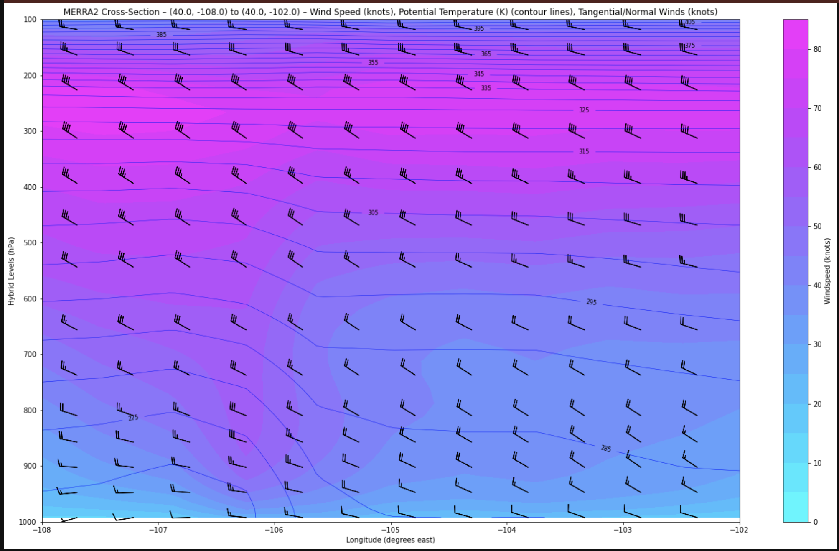Click the y-axis tick label 900
This screenshot has height=551, width=839.
tap(31, 466)
